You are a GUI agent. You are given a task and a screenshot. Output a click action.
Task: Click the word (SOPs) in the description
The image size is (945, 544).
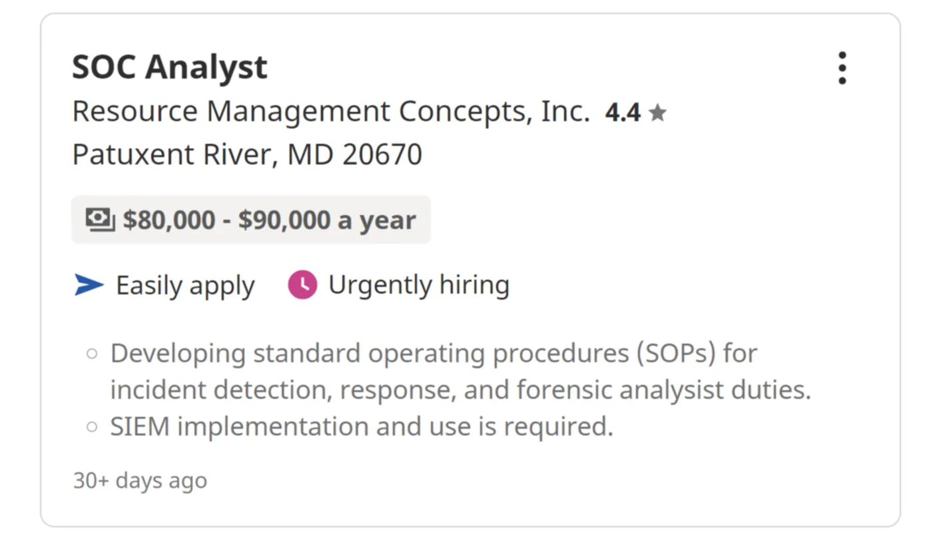point(675,354)
